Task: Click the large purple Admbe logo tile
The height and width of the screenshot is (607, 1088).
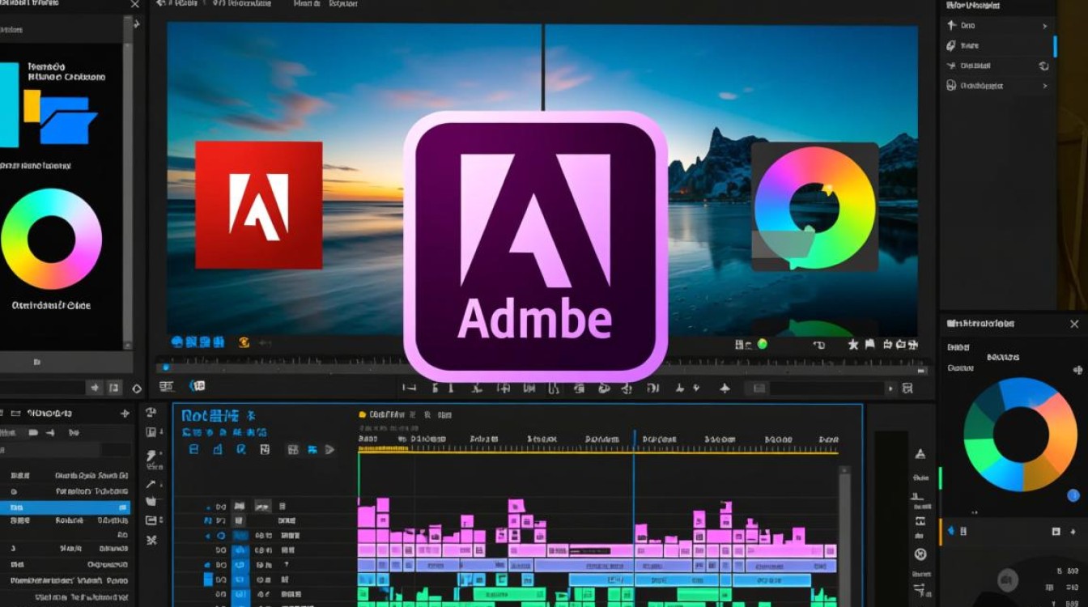Action: [535, 246]
